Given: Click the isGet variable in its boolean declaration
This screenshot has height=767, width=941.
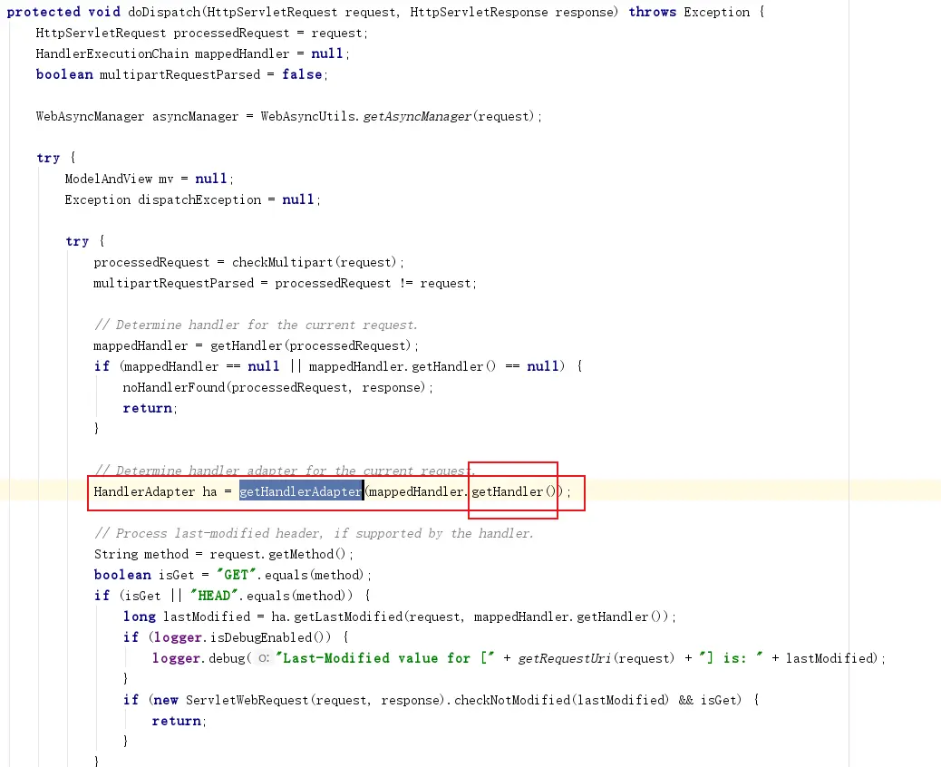Looking at the screenshot, I should point(177,575).
